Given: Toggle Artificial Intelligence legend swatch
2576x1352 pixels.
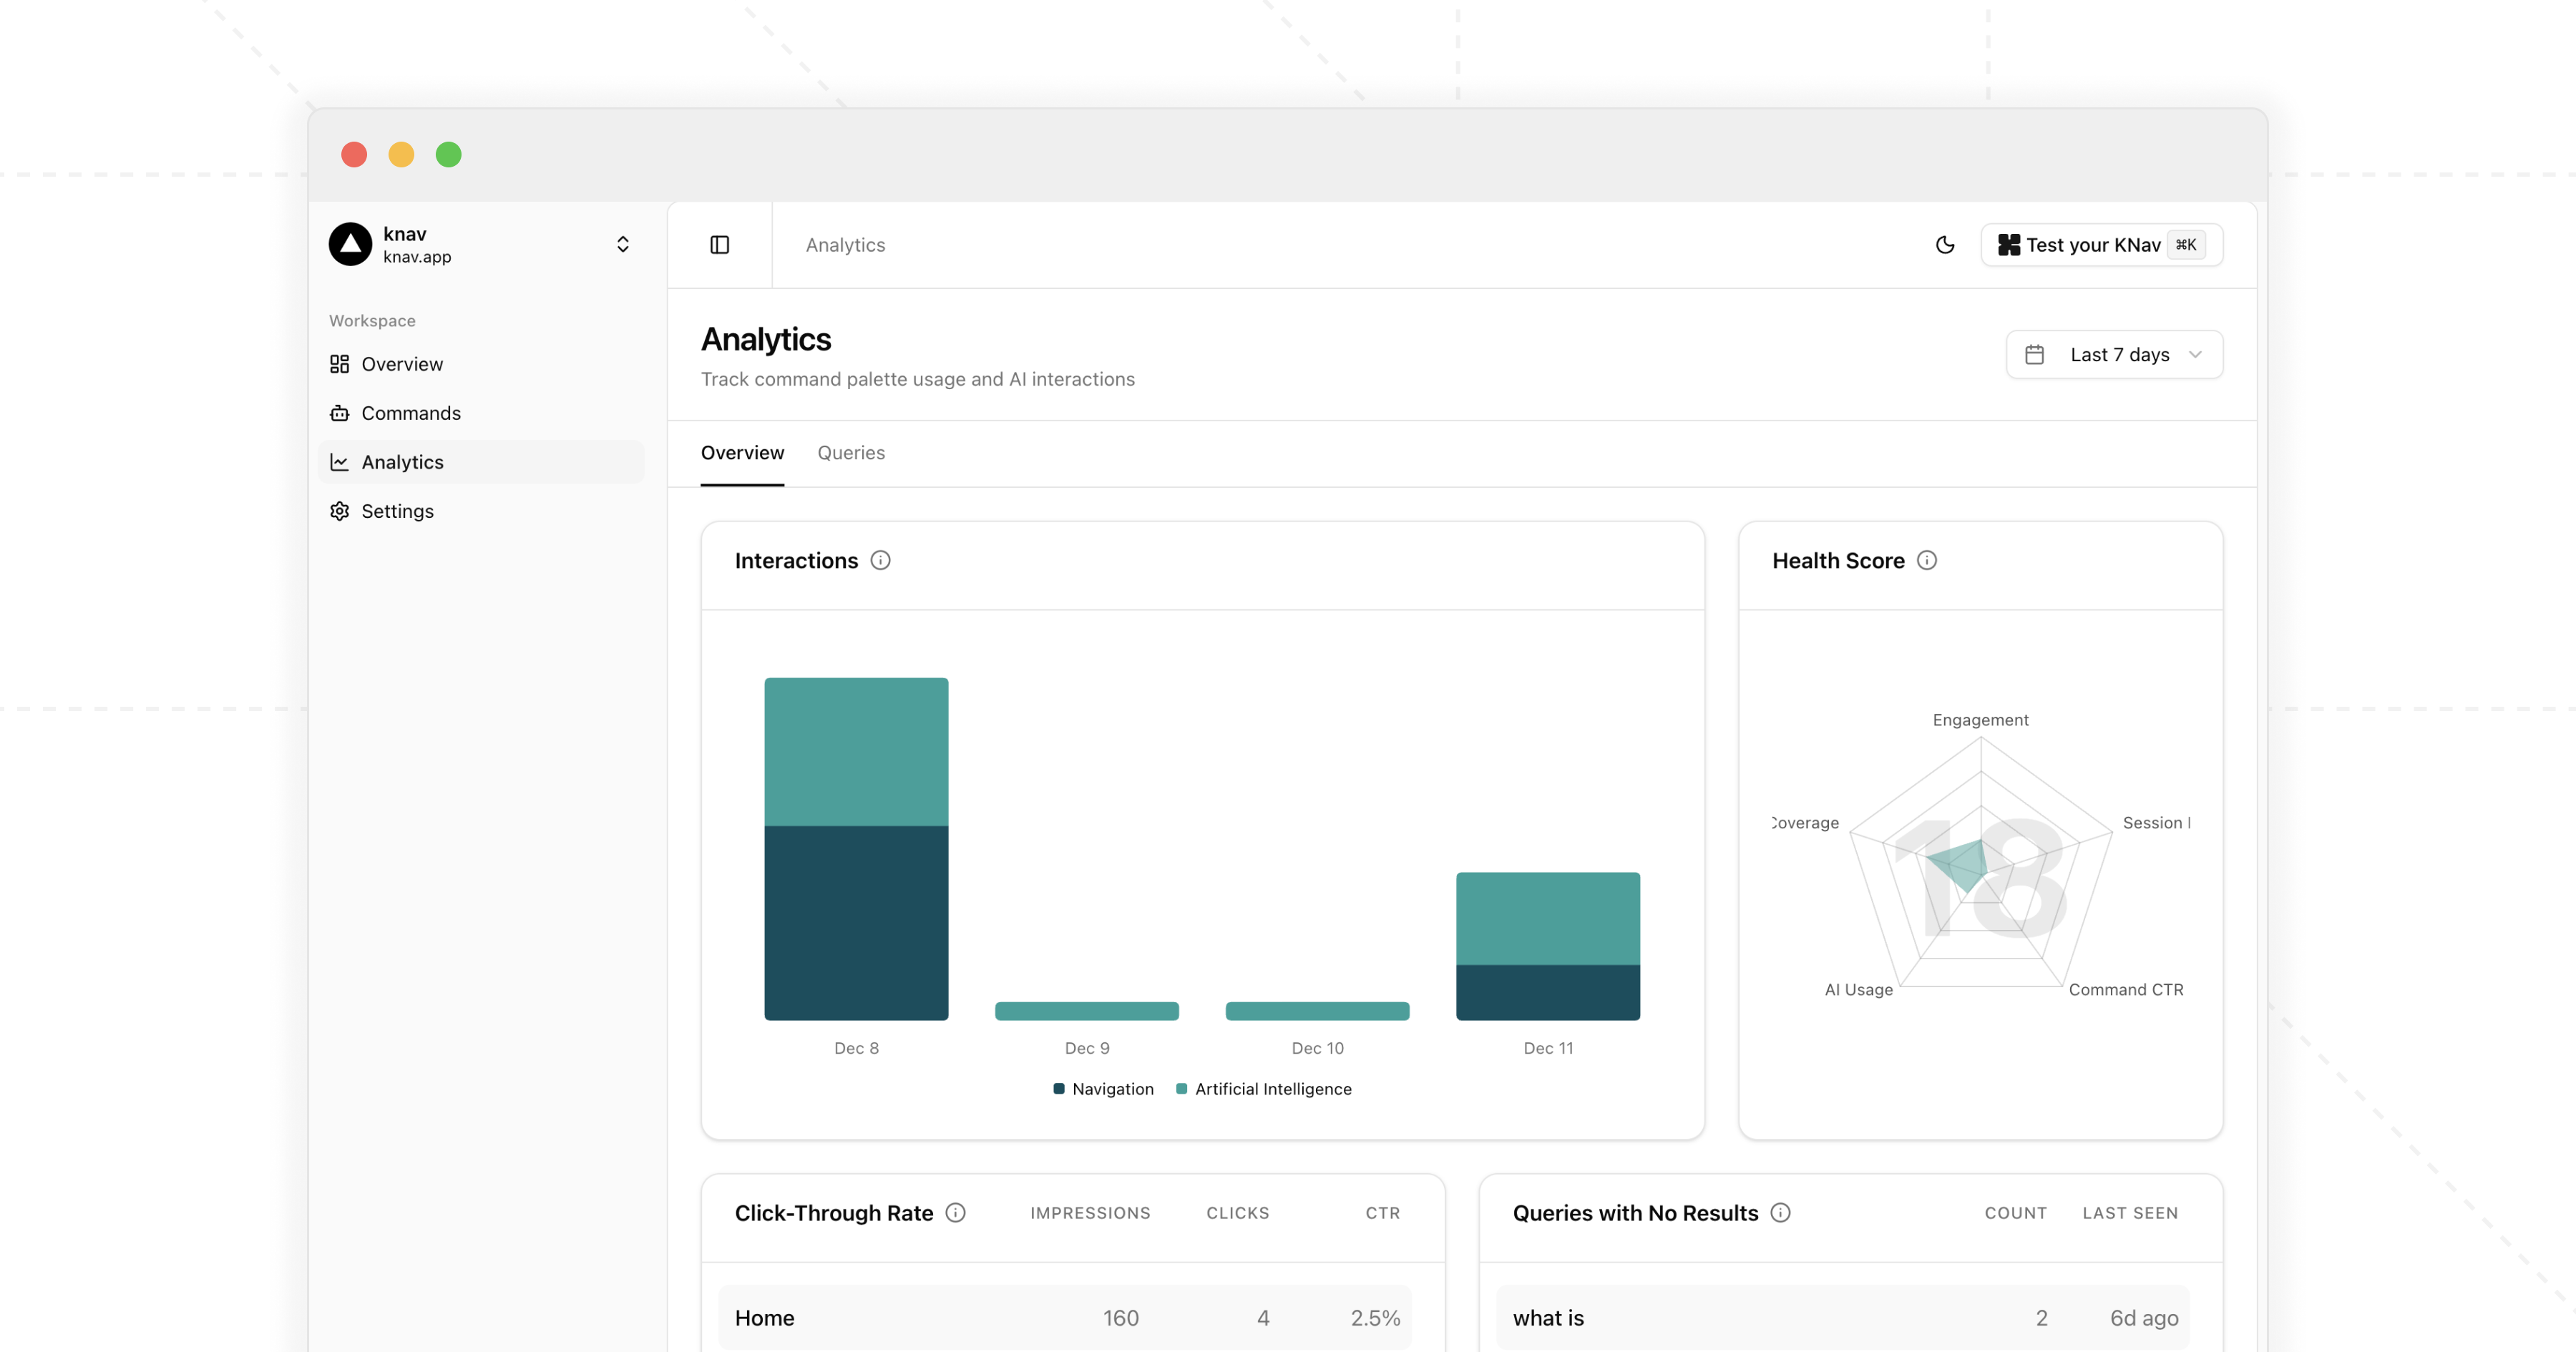Looking at the screenshot, I should pyautogui.click(x=1181, y=1089).
